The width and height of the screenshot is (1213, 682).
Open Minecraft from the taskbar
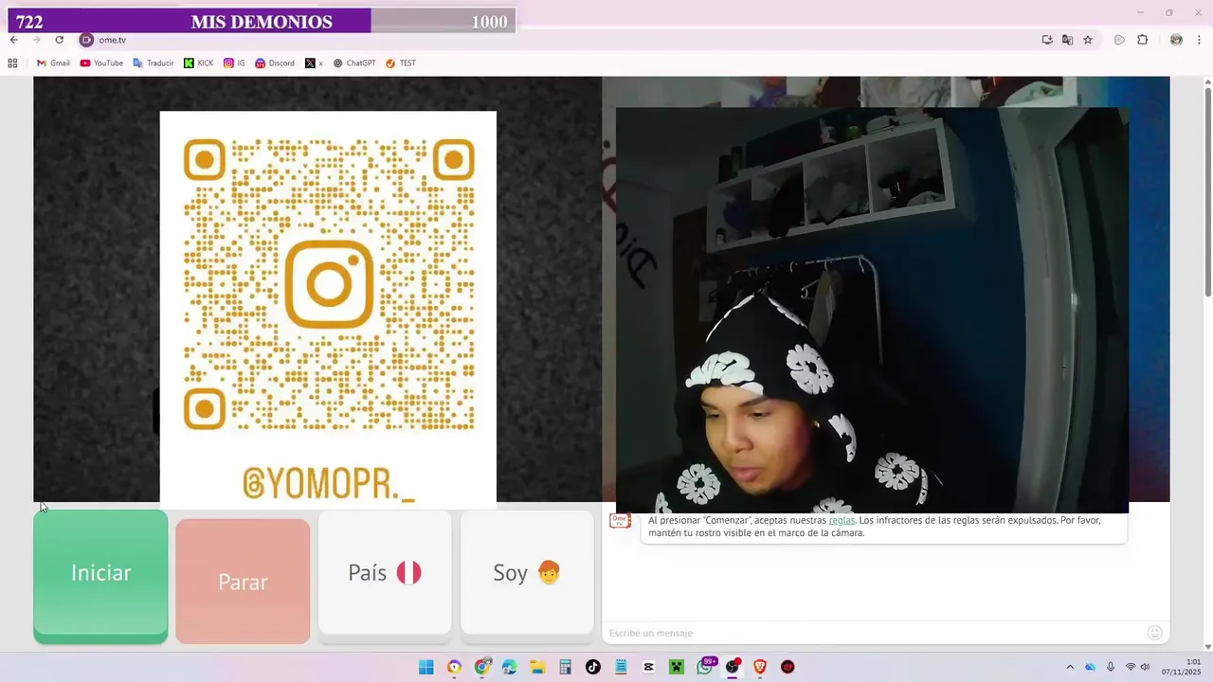677,667
